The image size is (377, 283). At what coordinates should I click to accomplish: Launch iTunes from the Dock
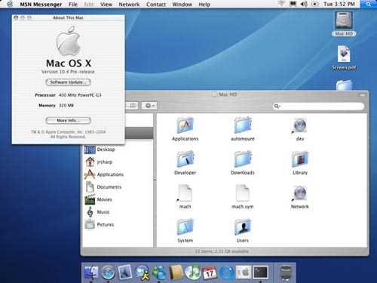[192, 272]
